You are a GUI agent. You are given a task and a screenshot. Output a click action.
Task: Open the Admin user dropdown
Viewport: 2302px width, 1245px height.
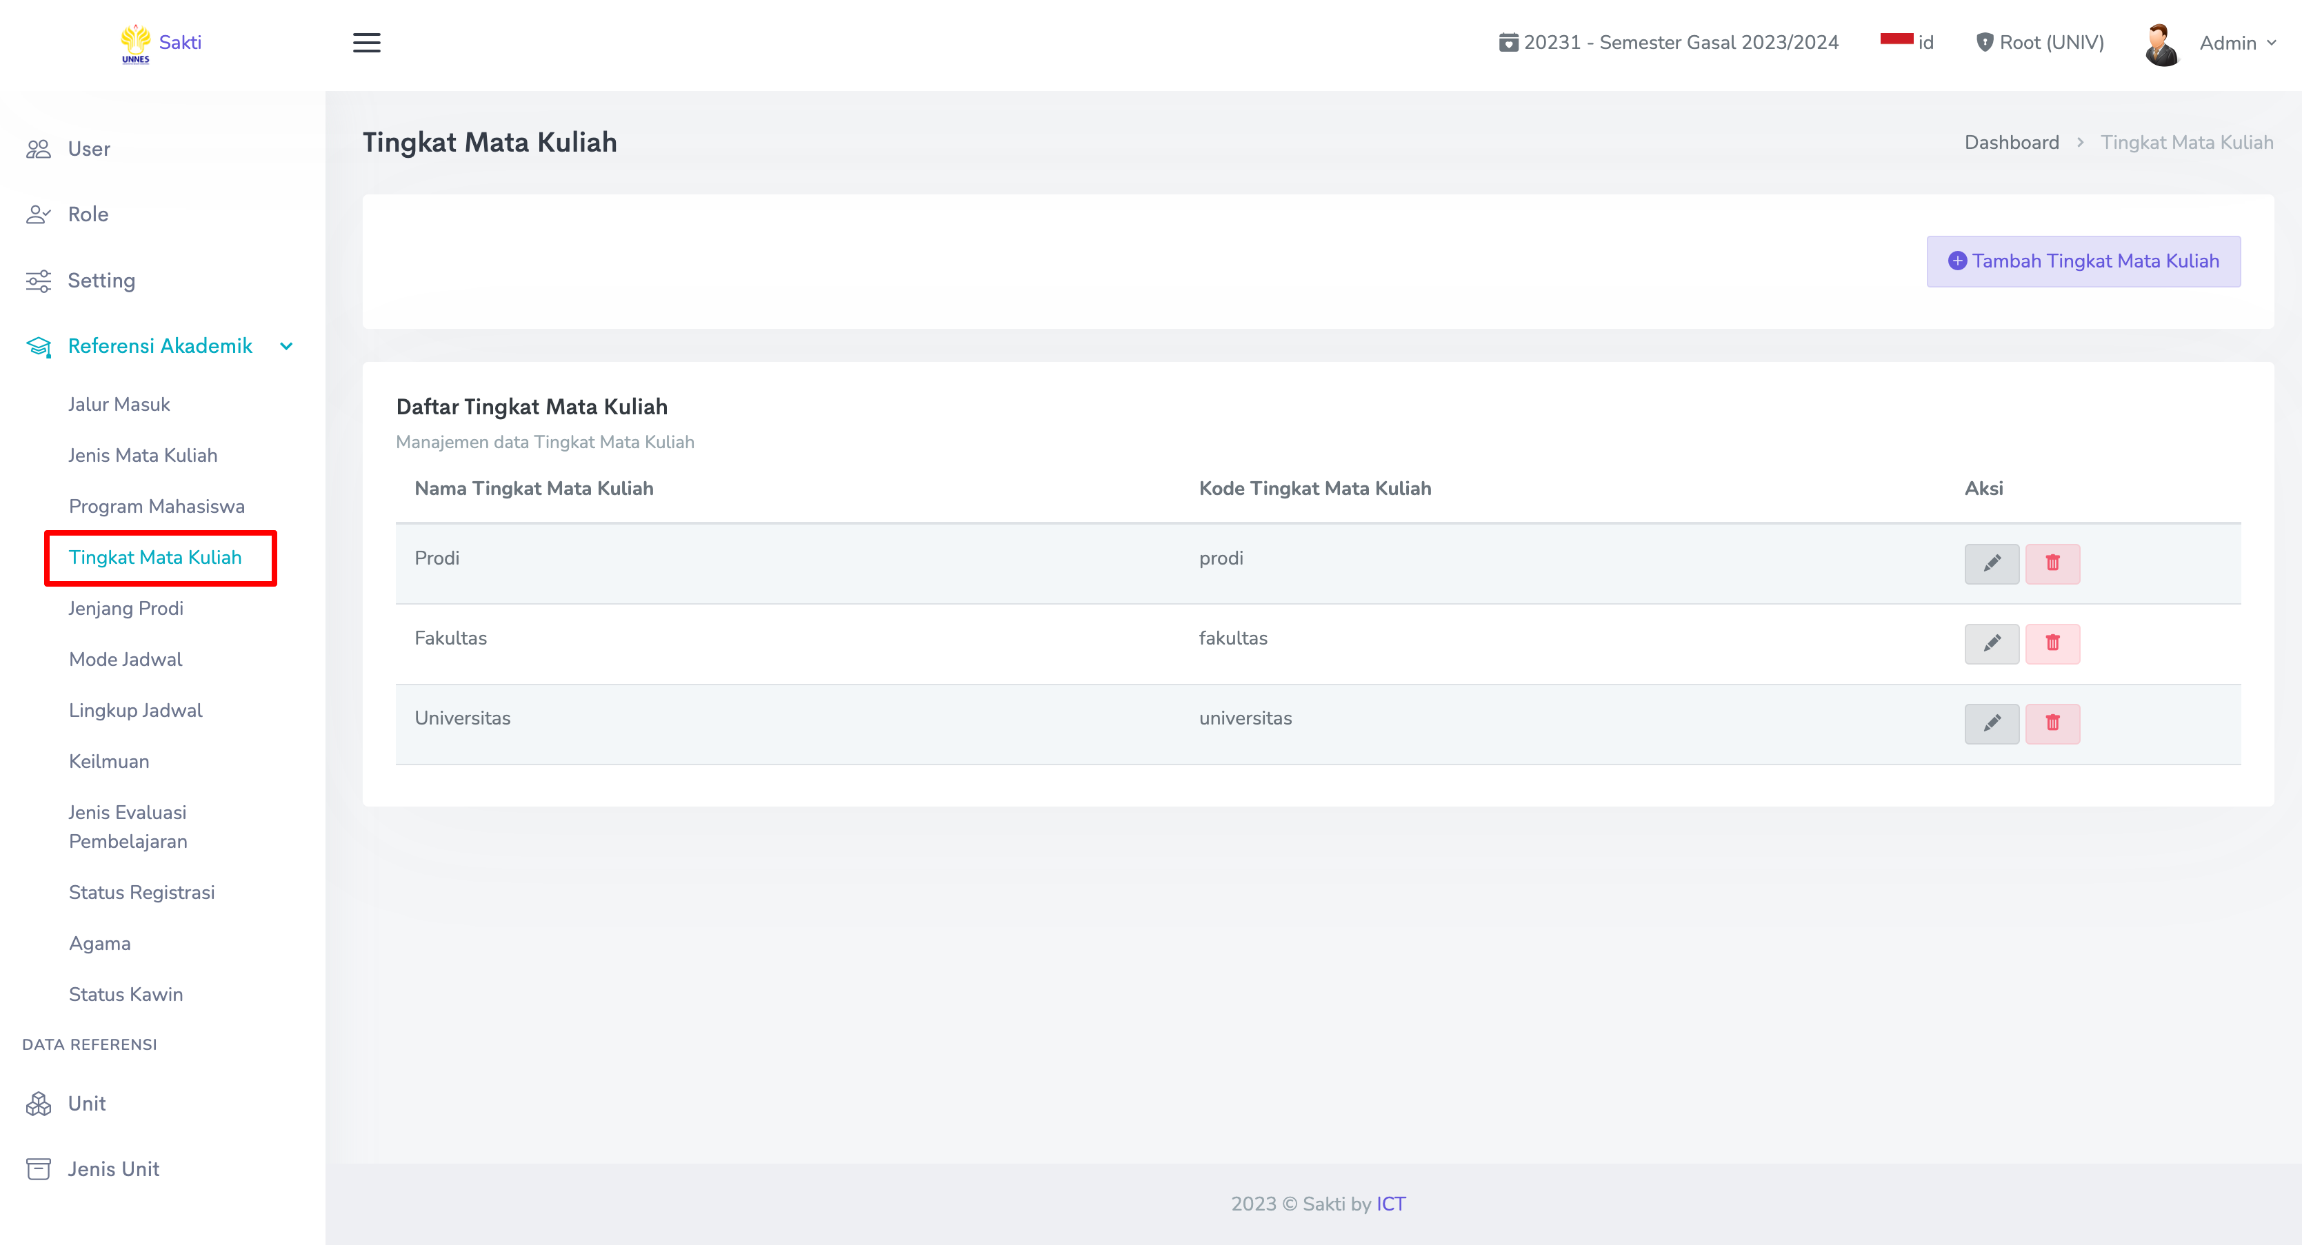pos(2236,43)
